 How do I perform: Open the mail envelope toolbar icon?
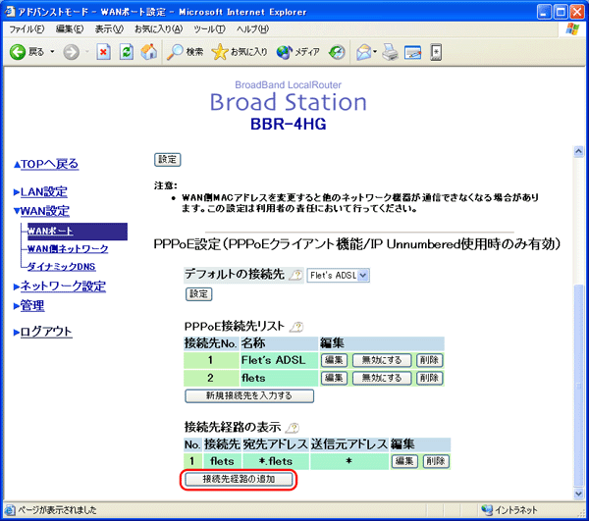pyautogui.click(x=363, y=52)
